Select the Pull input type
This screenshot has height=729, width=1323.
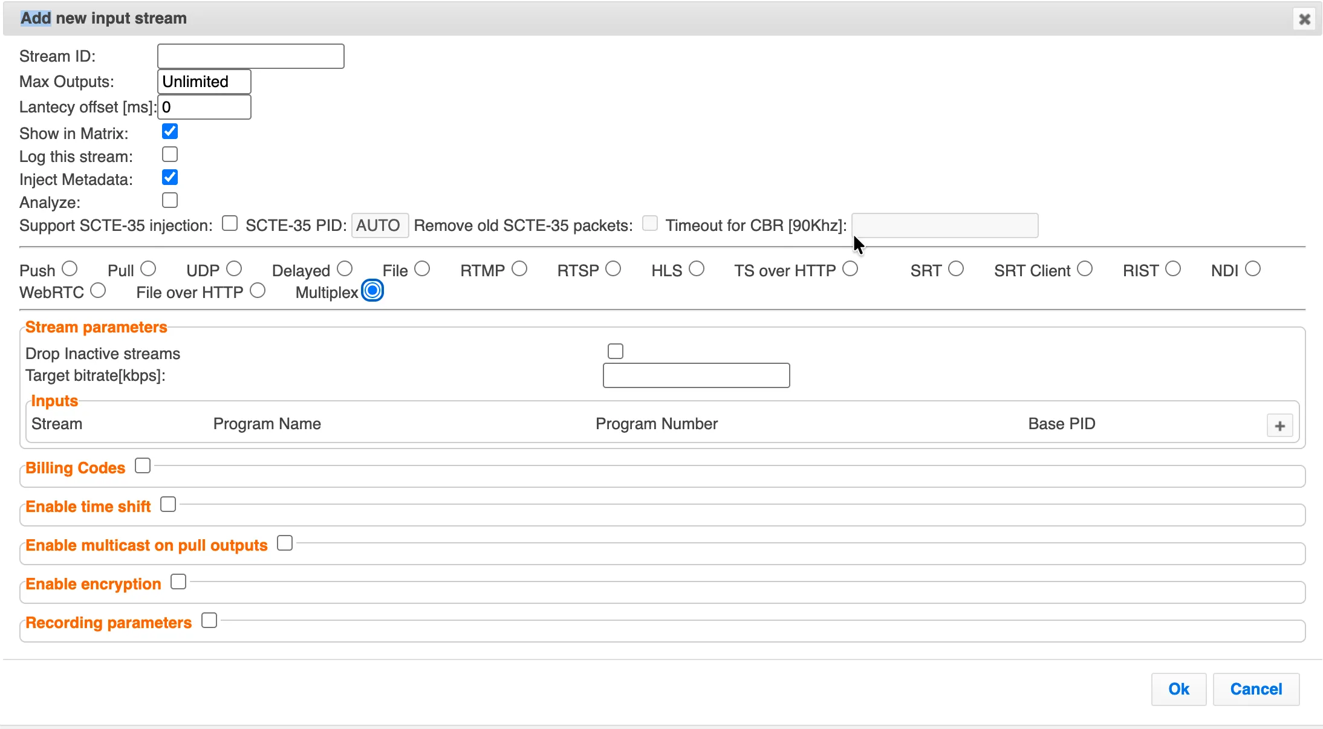[x=148, y=268]
